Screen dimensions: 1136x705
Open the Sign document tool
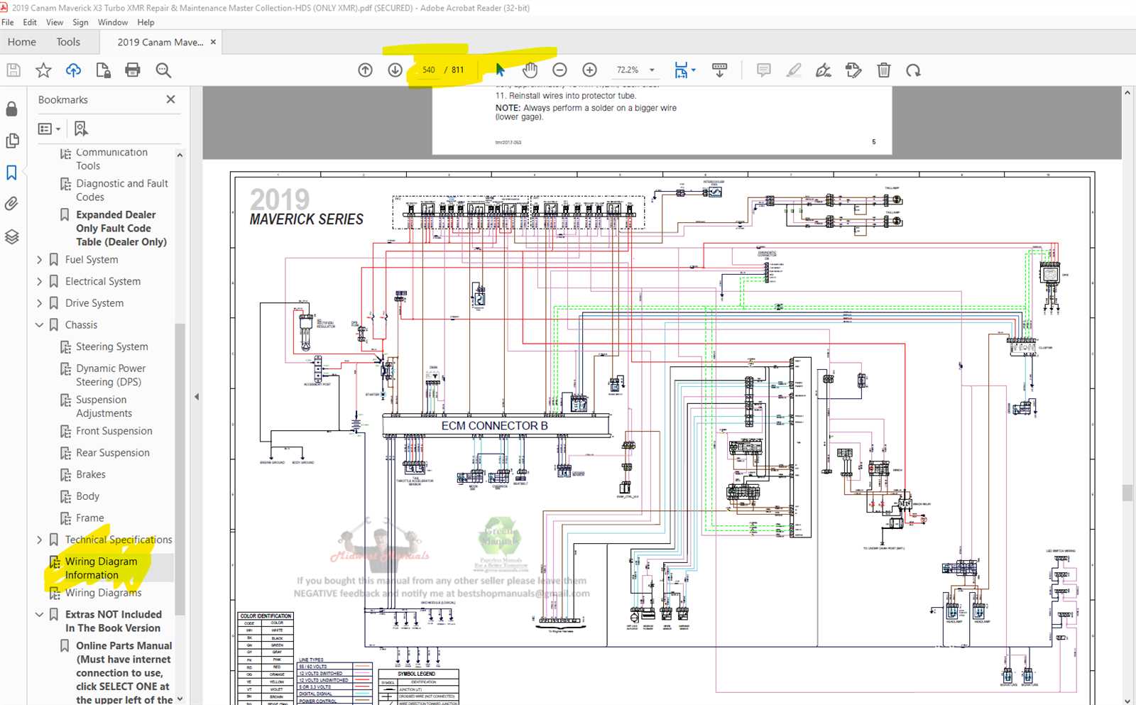(824, 70)
